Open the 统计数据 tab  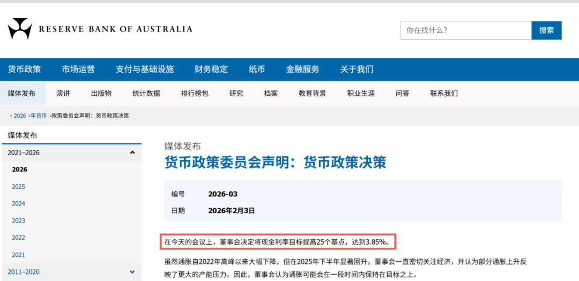[146, 94]
